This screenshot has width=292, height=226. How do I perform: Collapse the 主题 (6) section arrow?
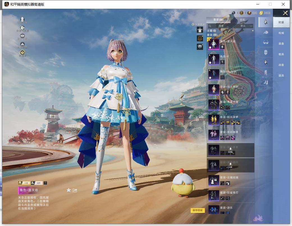pyautogui.click(x=253, y=31)
